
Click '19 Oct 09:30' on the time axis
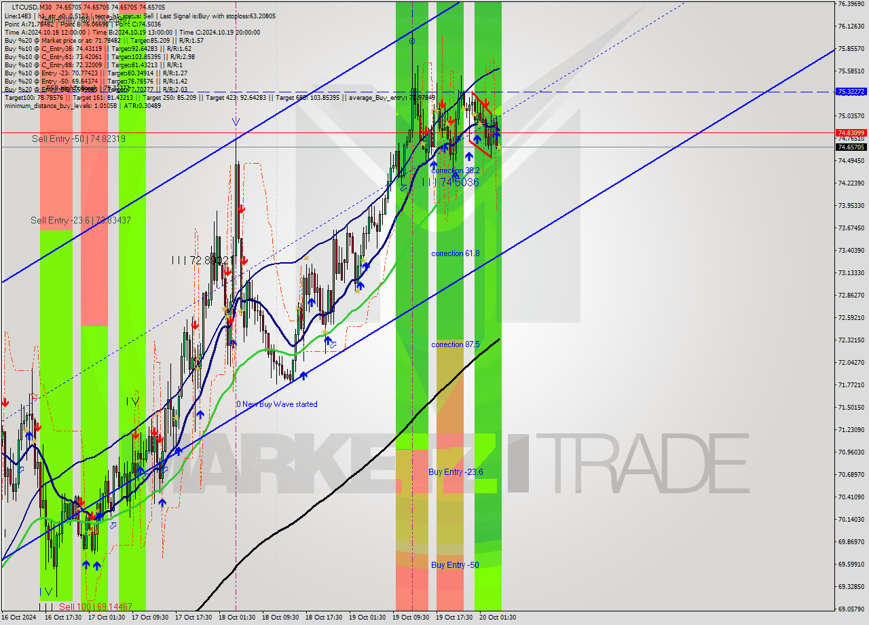[410, 618]
